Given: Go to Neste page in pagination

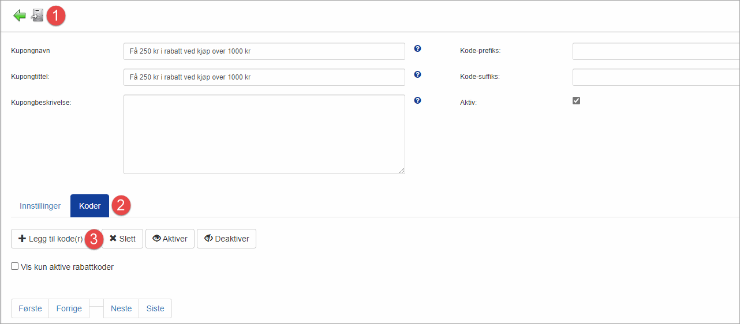Looking at the screenshot, I should pyautogui.click(x=121, y=308).
